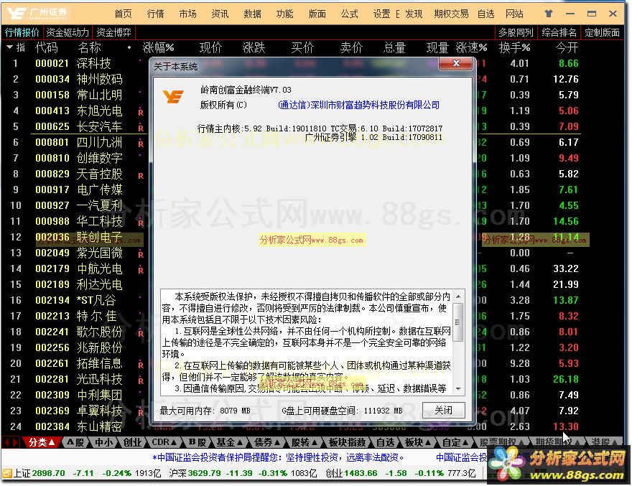Open the 公式 menu
The height and width of the screenshot is (486, 632).
pyautogui.click(x=349, y=14)
